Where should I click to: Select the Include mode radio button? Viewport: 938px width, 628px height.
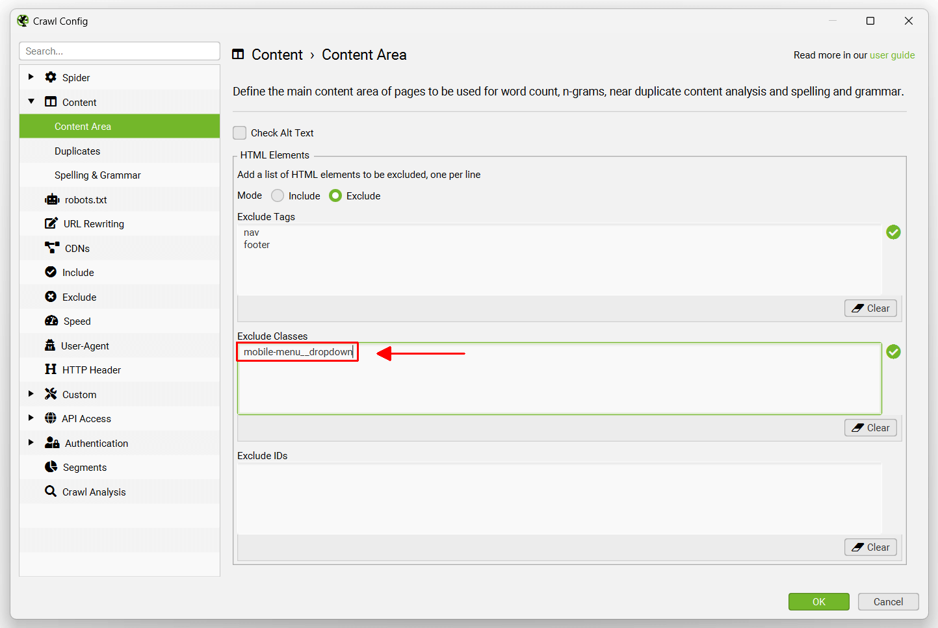pos(278,195)
